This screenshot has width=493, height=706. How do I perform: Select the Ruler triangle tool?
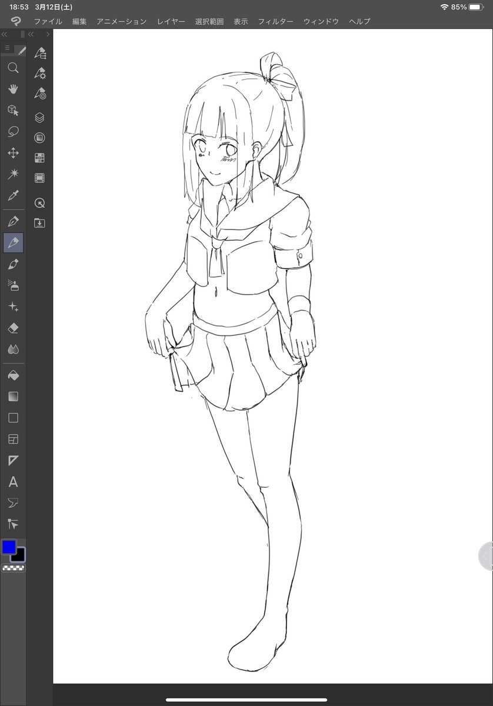point(13,460)
